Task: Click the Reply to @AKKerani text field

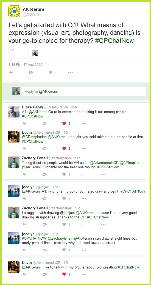Action: 84,91
